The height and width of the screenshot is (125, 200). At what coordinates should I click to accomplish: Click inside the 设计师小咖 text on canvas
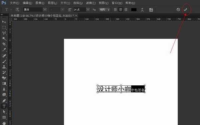pyautogui.click(x=115, y=89)
